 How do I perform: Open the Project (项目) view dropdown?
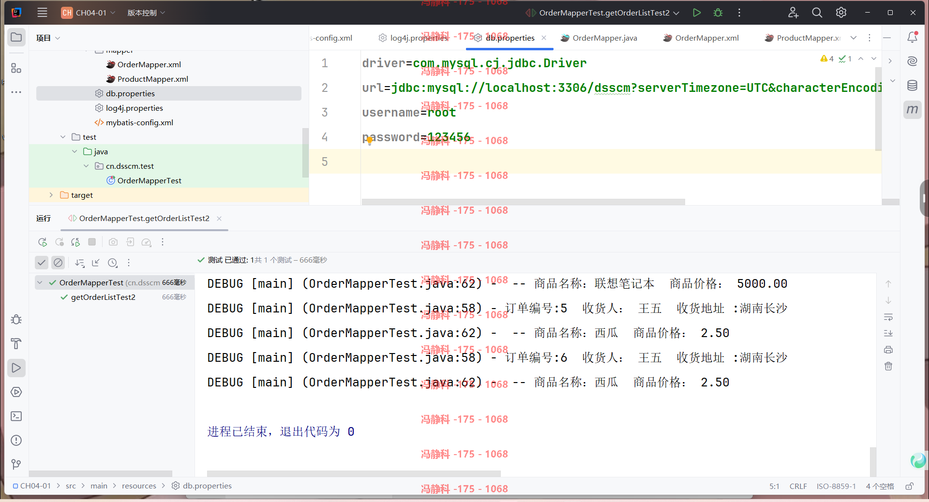tap(48, 38)
